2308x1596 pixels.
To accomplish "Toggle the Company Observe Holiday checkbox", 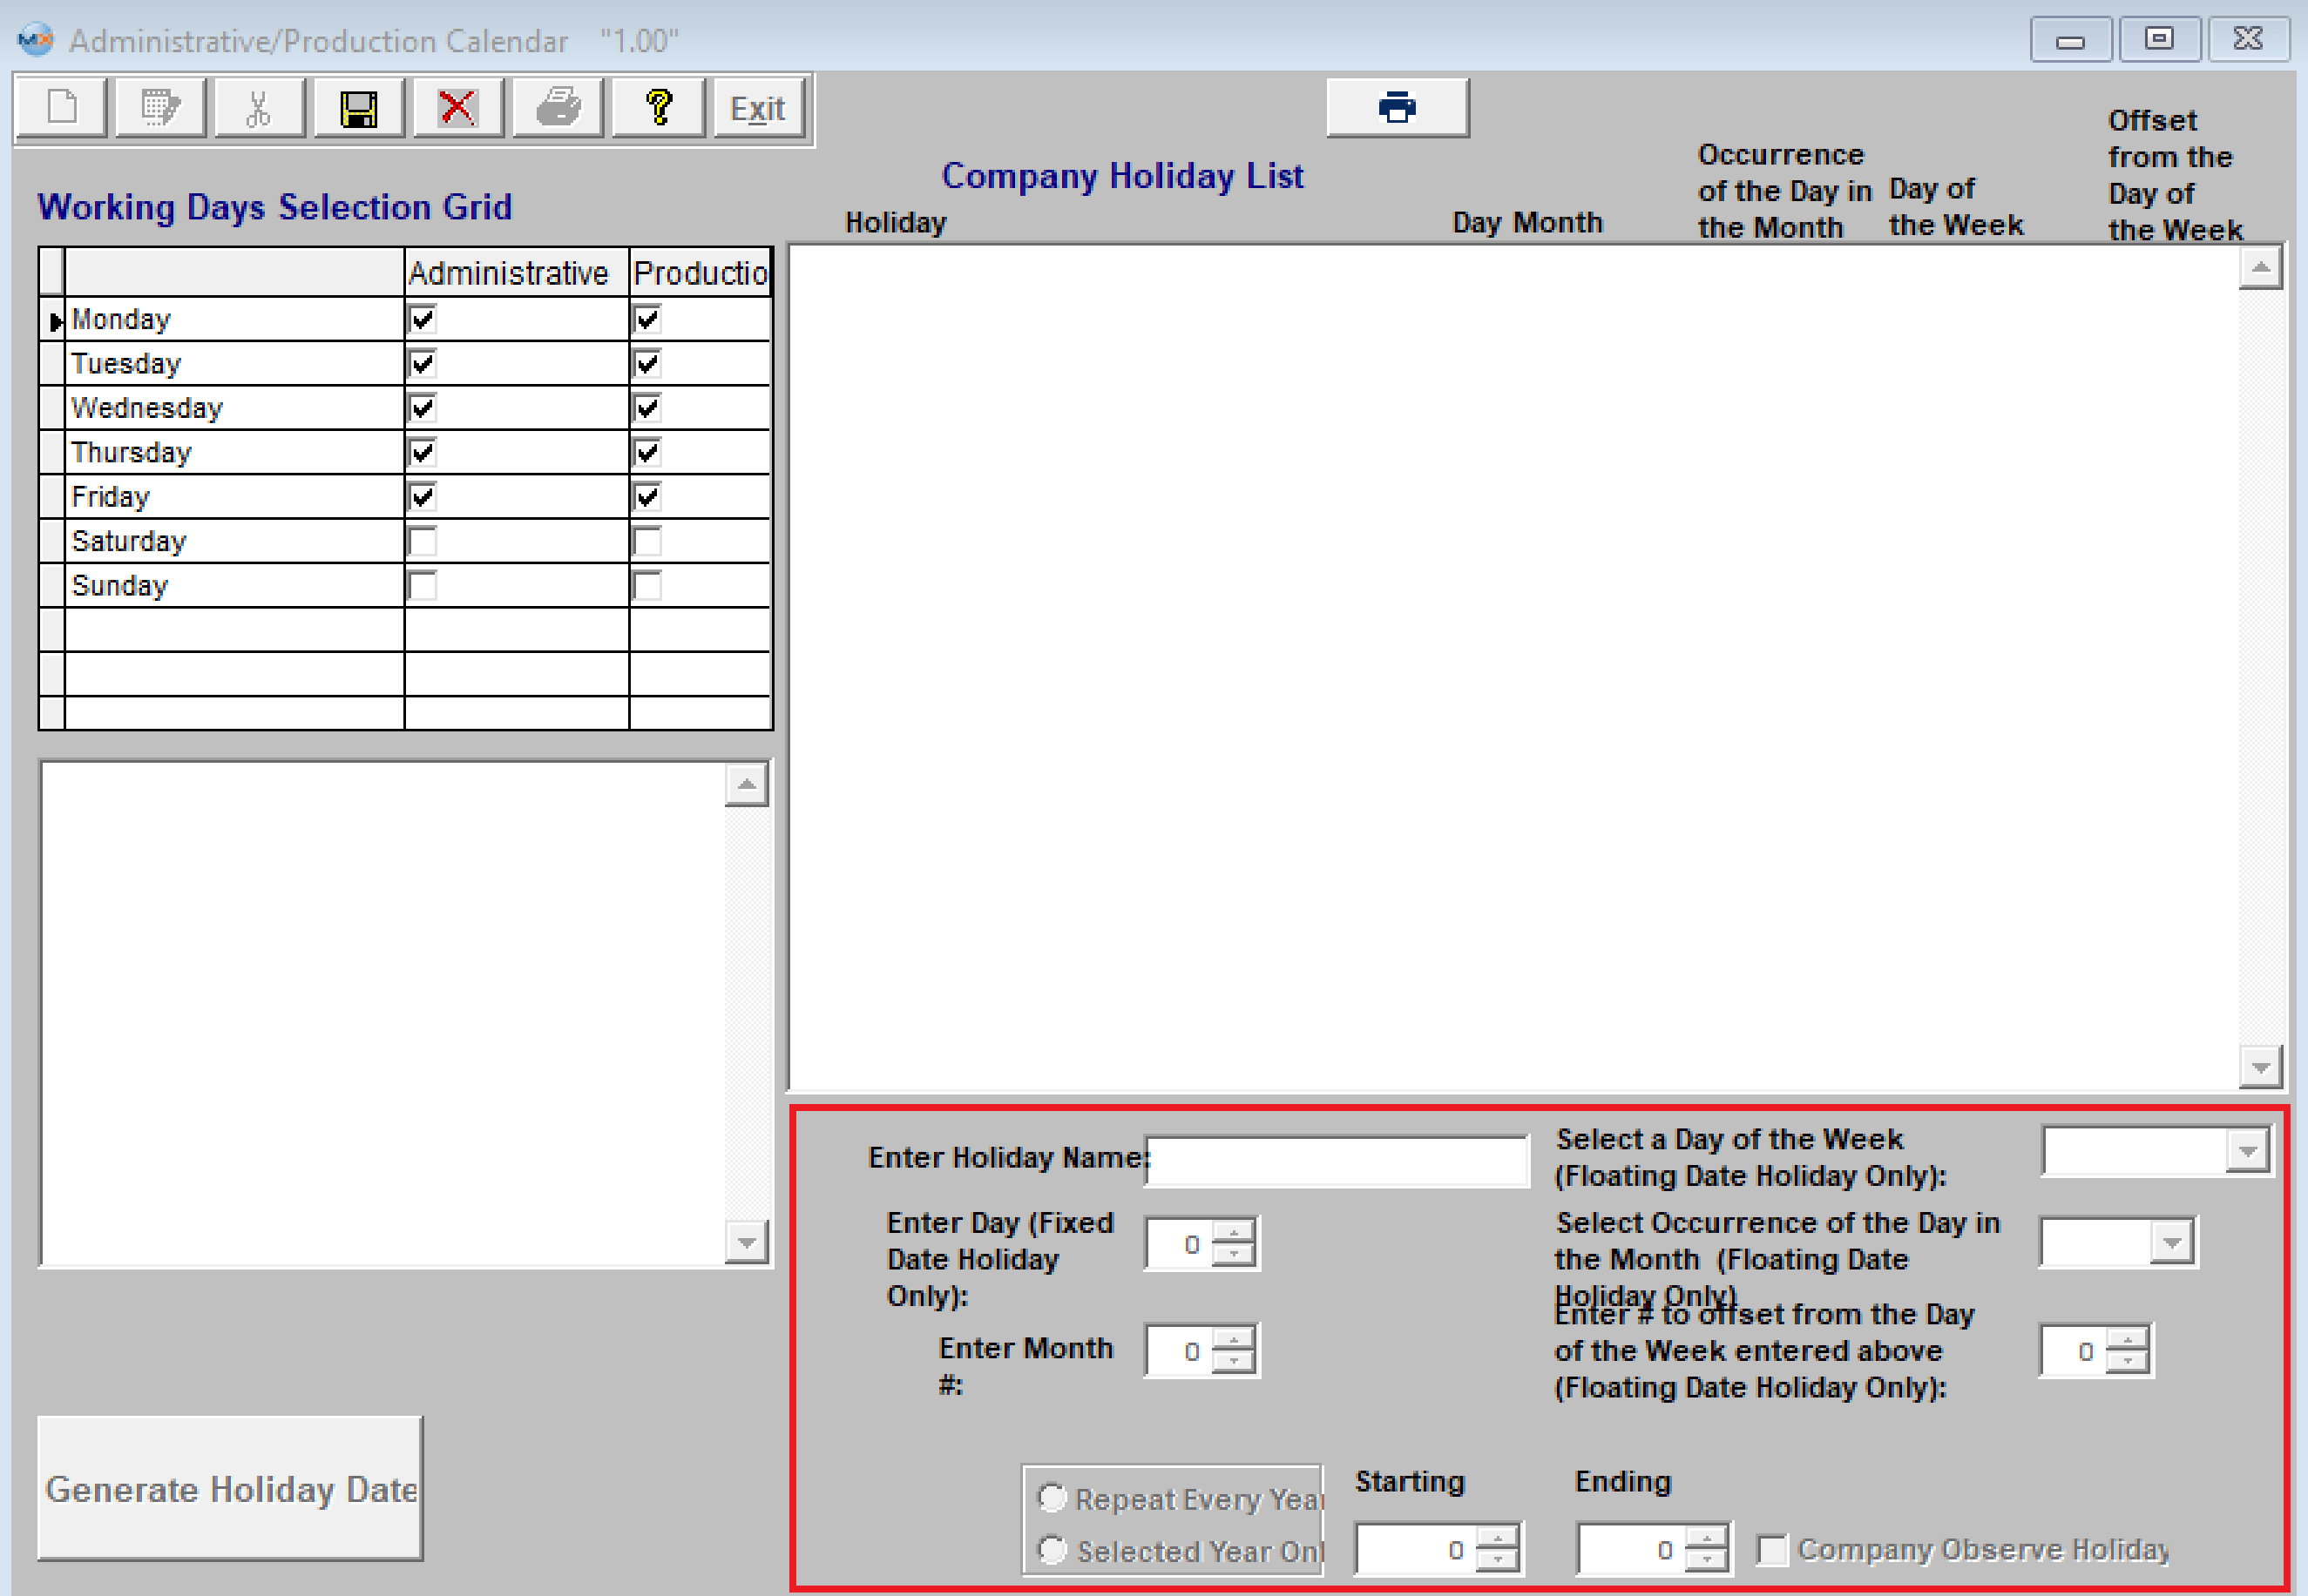I will click(x=1772, y=1550).
